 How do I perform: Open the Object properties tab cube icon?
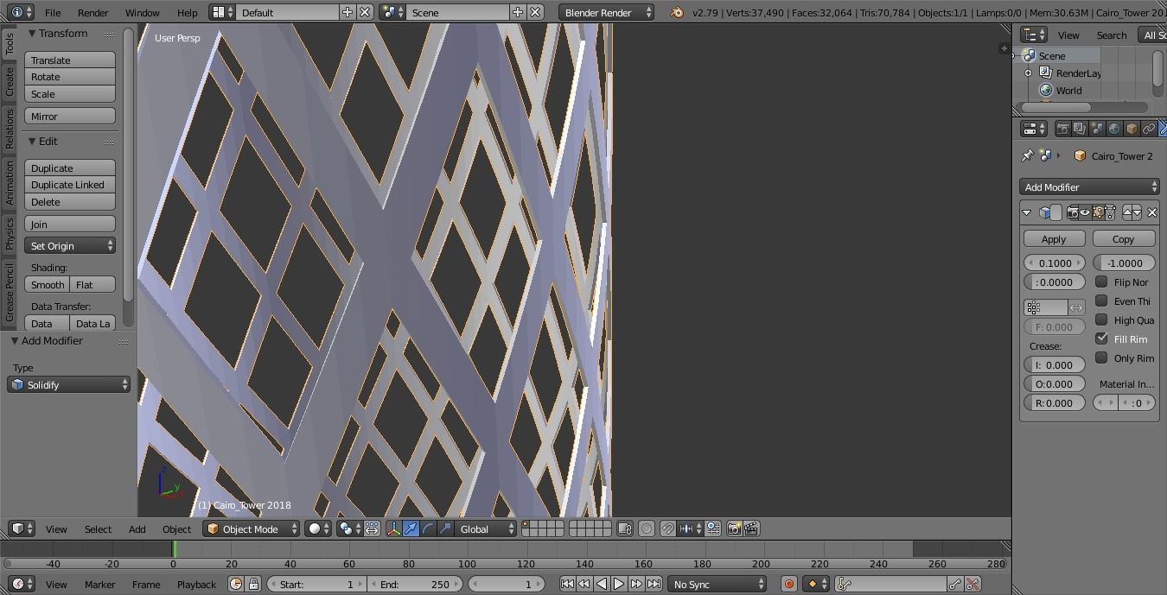coord(1132,129)
